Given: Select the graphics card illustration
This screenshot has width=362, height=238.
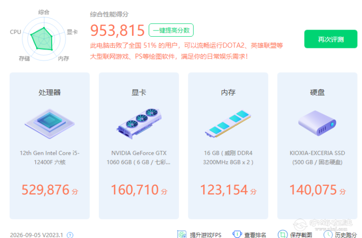Looking at the screenshot, I should [x=139, y=124].
